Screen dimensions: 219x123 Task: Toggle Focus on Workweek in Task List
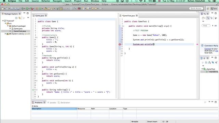click(x=216, y=18)
